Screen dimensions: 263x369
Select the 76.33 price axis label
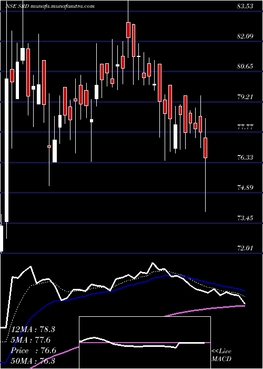coord(245,158)
